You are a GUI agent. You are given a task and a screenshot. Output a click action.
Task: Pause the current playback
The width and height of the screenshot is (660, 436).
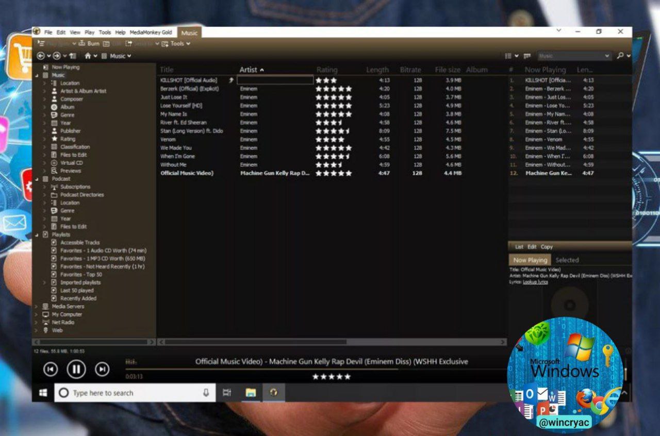76,369
